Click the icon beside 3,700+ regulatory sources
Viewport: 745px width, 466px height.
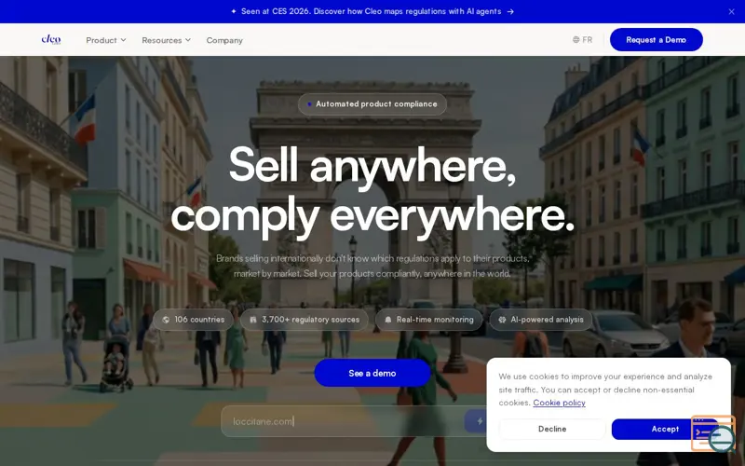253,320
